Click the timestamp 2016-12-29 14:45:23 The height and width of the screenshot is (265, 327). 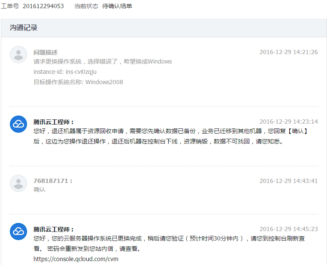(288, 229)
